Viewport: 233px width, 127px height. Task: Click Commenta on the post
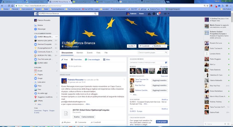pos(81,122)
